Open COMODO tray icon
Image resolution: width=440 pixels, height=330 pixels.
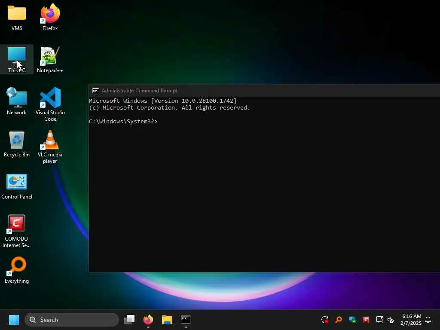tap(366, 320)
